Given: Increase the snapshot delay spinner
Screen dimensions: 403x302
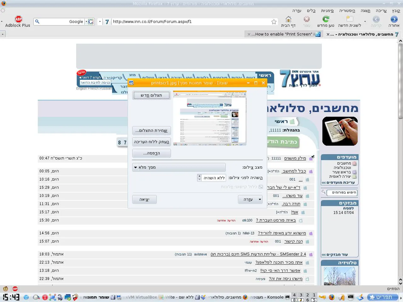Looking at the screenshot, I should 199,176.
